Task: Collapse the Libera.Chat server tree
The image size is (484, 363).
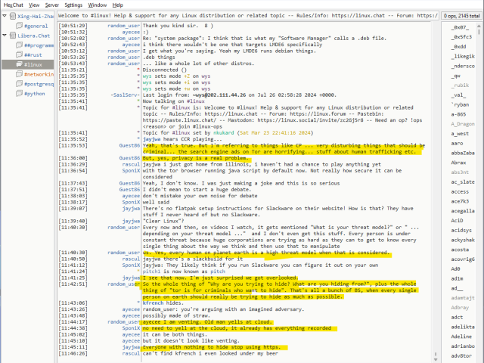Action: [5, 36]
